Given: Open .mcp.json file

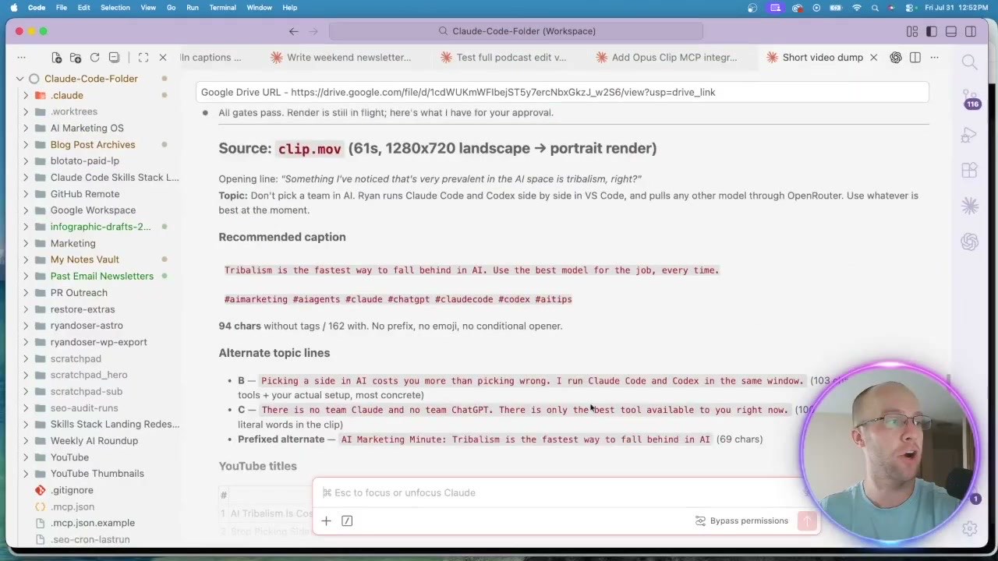Looking at the screenshot, I should [73, 506].
